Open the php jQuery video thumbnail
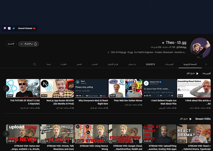This screenshot has height=151, width=213. pos(125,88)
